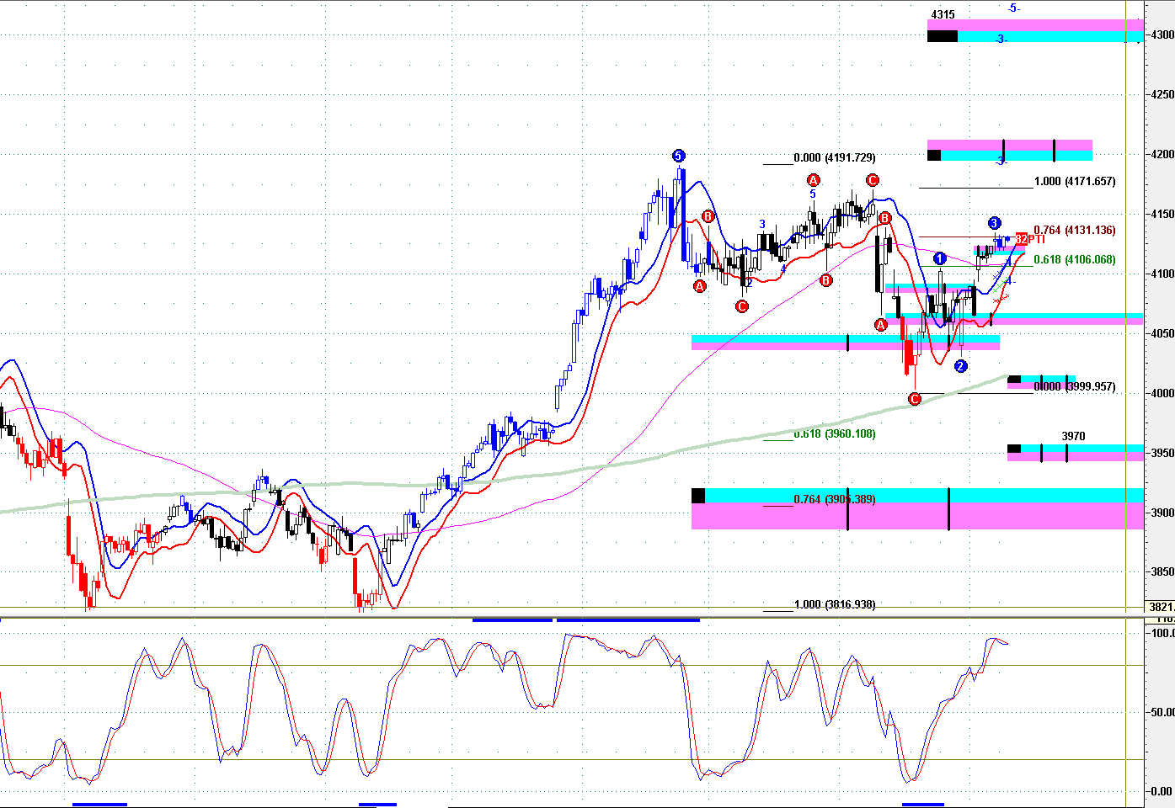Select the blue circled 2 wave label

(960, 366)
